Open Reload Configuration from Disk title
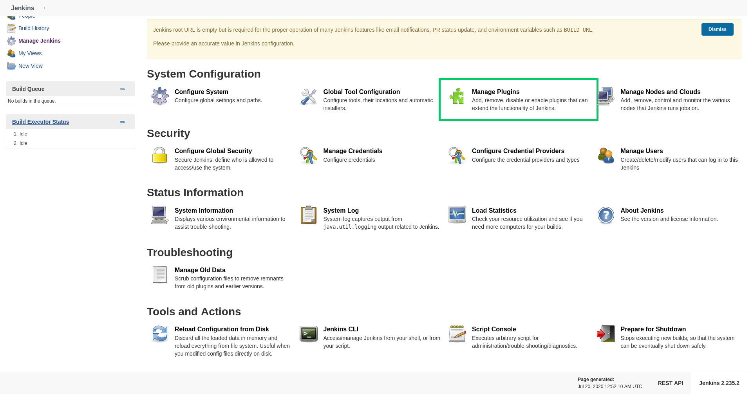This screenshot has width=752, height=394. point(222,329)
